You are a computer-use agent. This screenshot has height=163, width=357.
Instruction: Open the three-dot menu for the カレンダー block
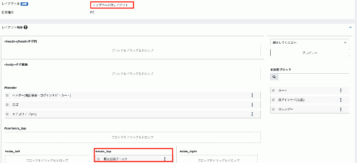(341, 109)
